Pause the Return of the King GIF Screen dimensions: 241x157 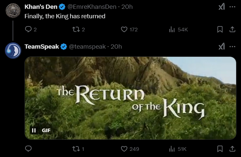[34, 131]
